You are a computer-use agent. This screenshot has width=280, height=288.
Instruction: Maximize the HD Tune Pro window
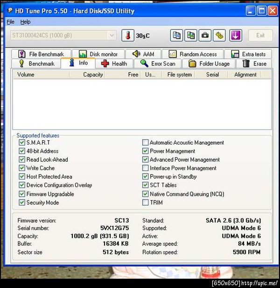(261, 10)
